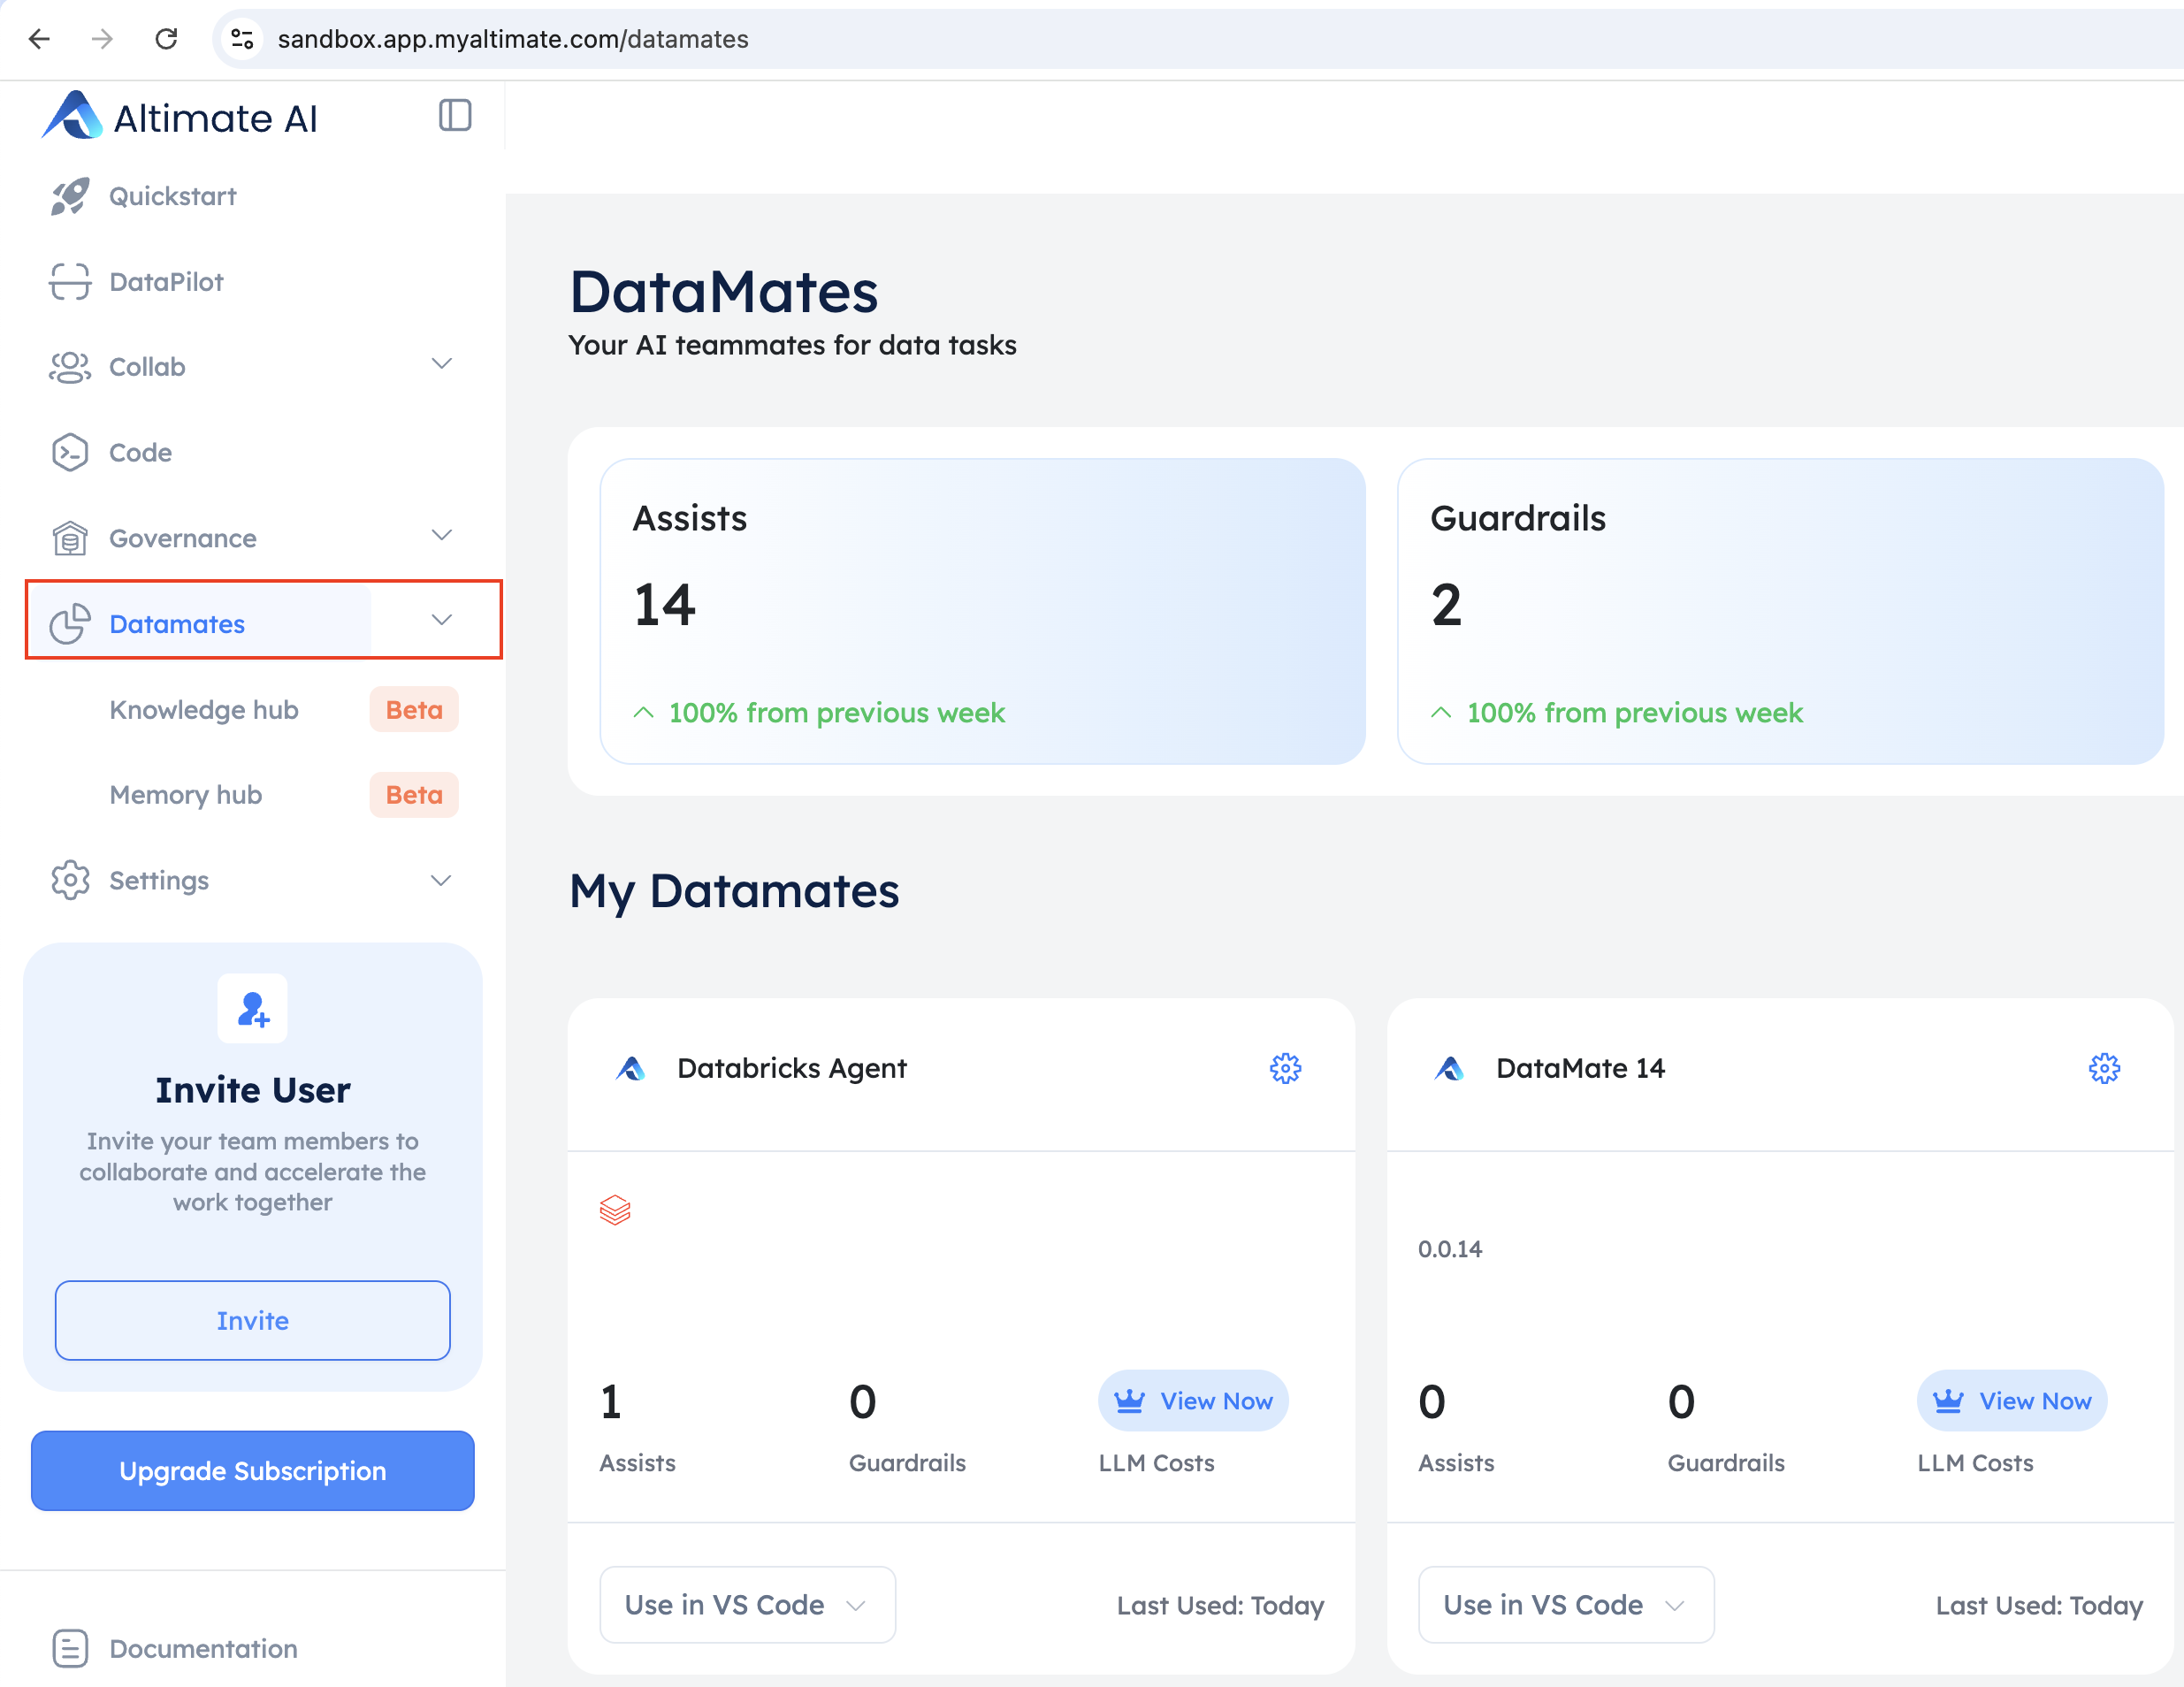The image size is (2184, 1687).
Task: Click the DataMate 14 Altimate logo icon
Action: [x=1449, y=1068]
